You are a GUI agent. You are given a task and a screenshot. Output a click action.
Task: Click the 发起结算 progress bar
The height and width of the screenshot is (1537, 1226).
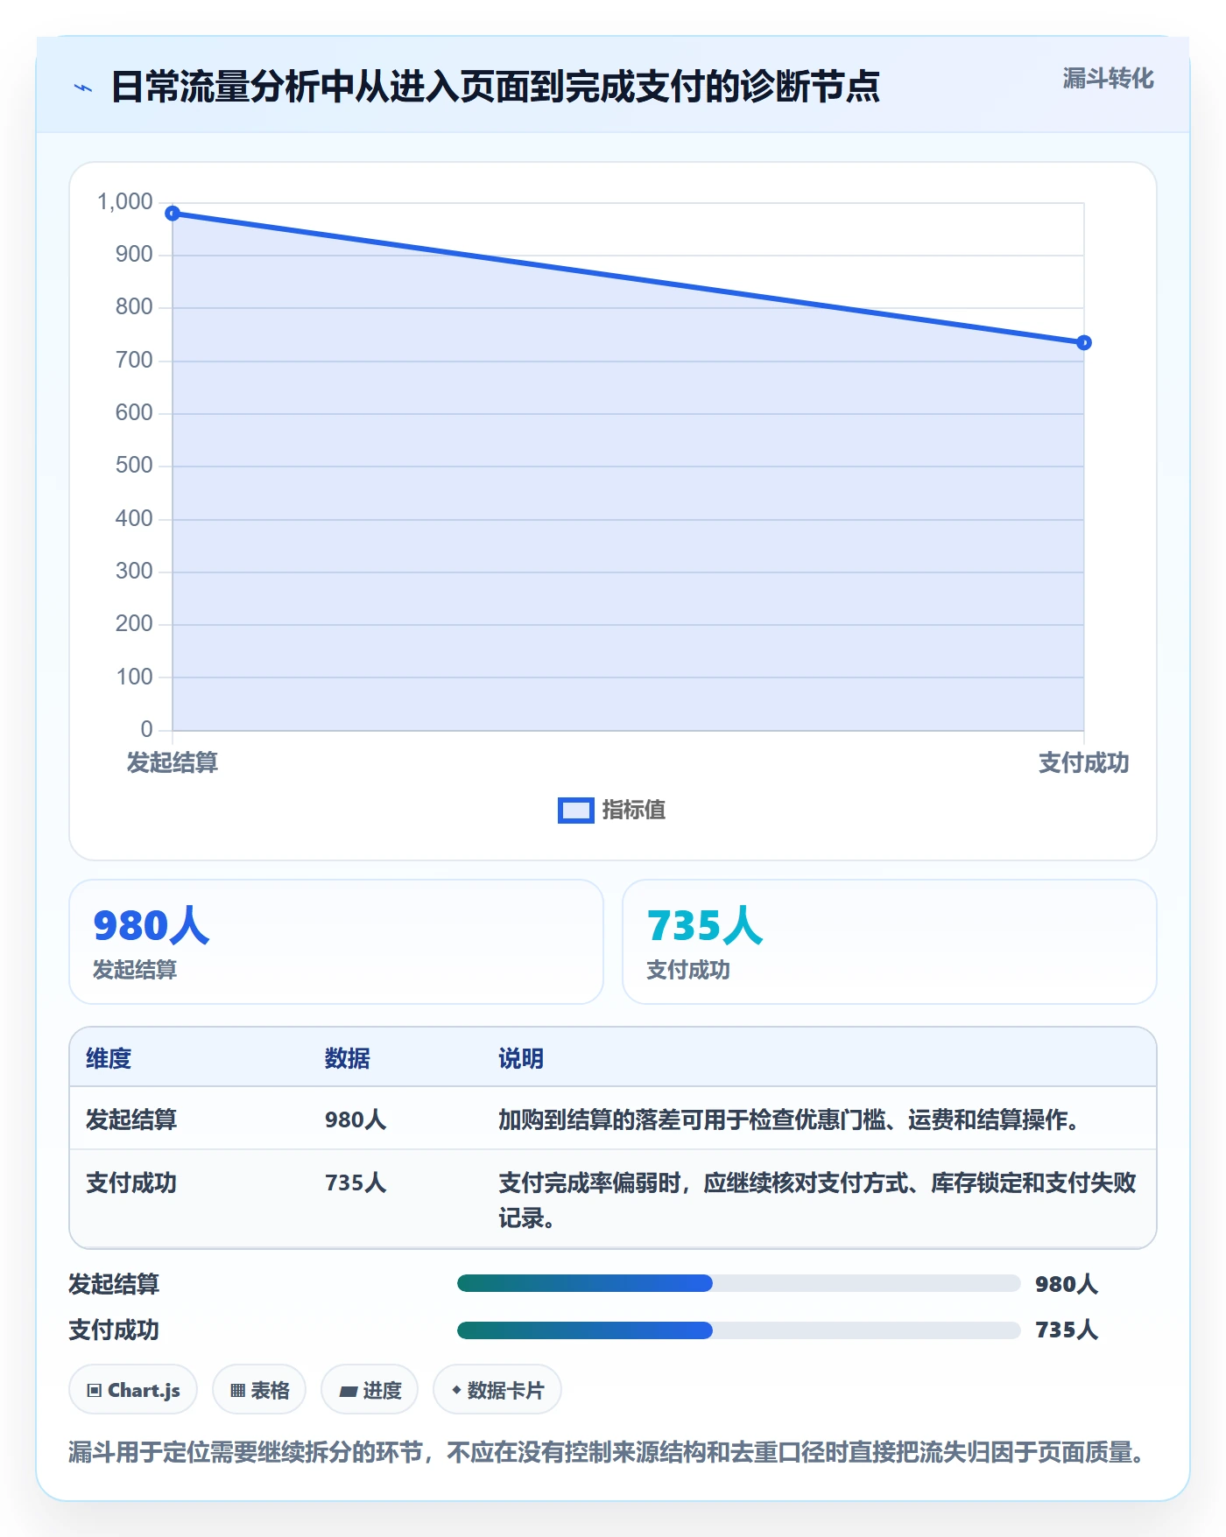[738, 1284]
